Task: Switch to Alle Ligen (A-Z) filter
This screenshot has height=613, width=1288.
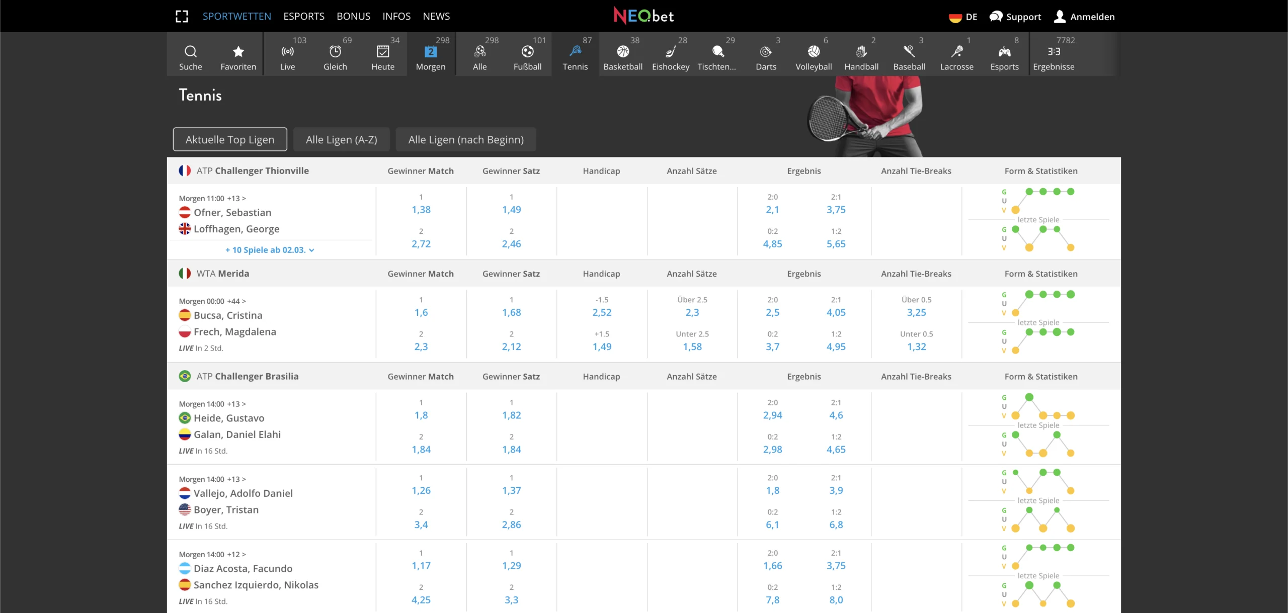Action: coord(341,139)
